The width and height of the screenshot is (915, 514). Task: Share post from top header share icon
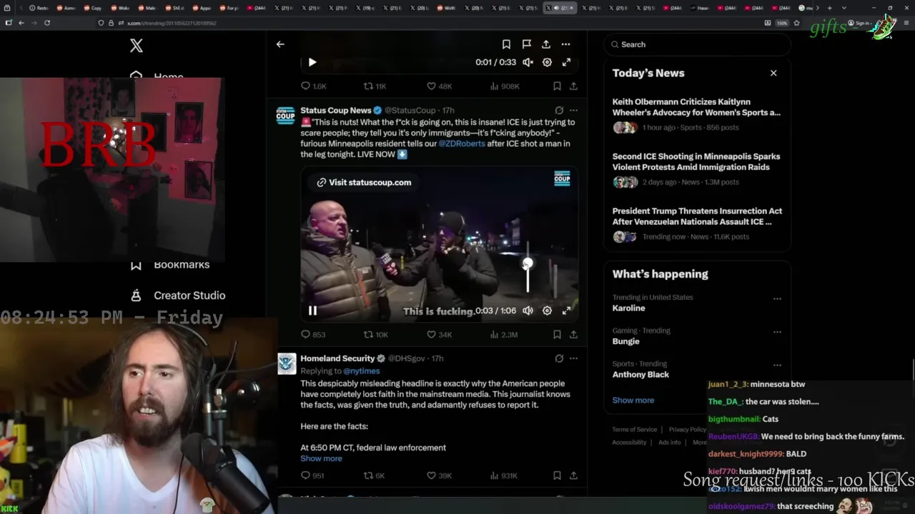(x=546, y=44)
